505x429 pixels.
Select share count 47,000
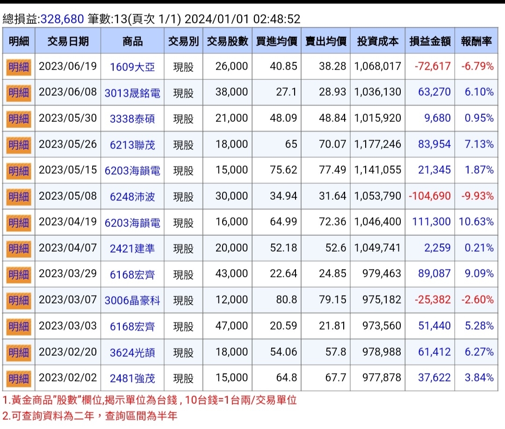(231, 326)
